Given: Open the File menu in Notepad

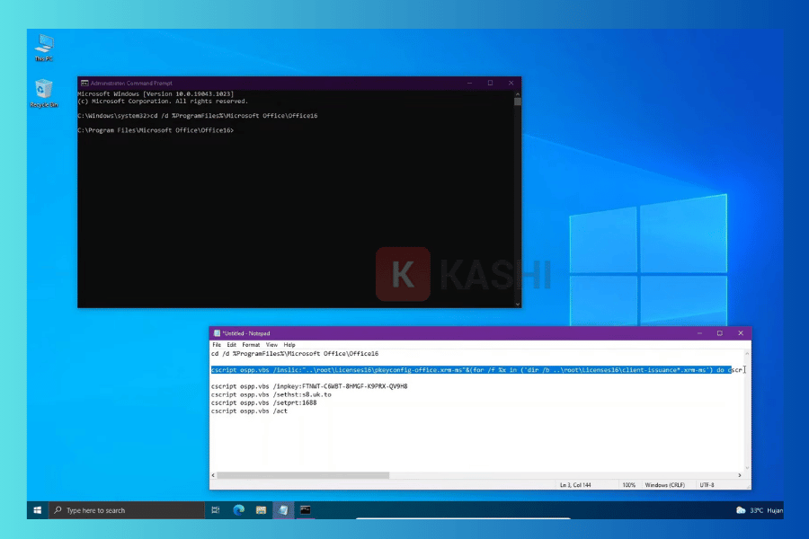Looking at the screenshot, I should 217,345.
